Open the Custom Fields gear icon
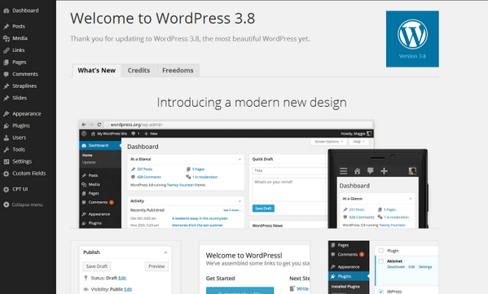The height and width of the screenshot is (294, 488). (x=6, y=173)
